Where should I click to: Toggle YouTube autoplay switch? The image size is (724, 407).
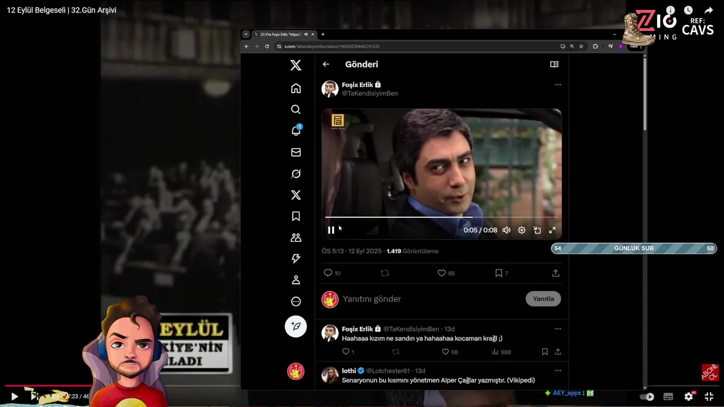point(647,397)
